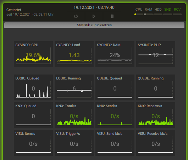Click the KNX: Total/s chart tile
The image size is (188, 160).
pyautogui.click(x=74, y=115)
